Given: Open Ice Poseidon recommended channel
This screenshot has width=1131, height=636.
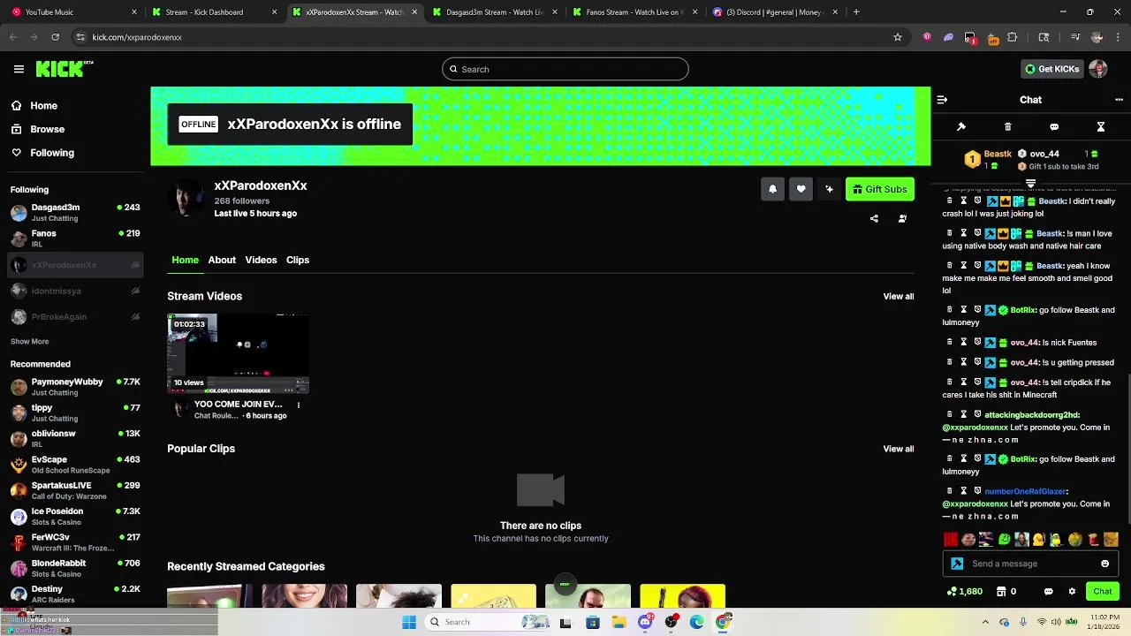Looking at the screenshot, I should [x=74, y=517].
